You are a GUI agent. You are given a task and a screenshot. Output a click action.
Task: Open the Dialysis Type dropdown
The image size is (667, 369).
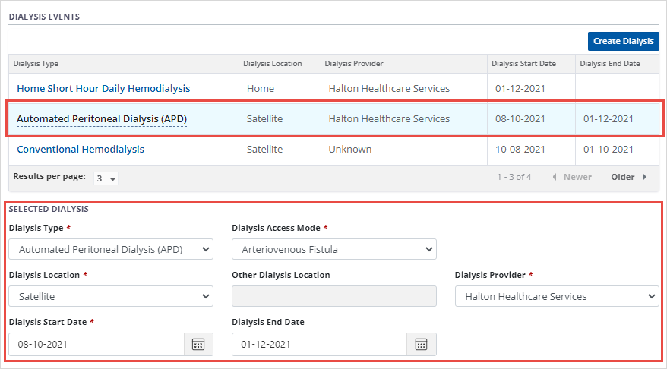[x=111, y=249]
